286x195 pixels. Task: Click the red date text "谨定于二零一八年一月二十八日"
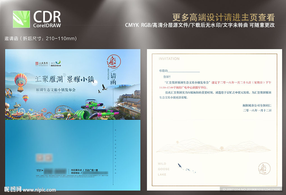[231, 83]
